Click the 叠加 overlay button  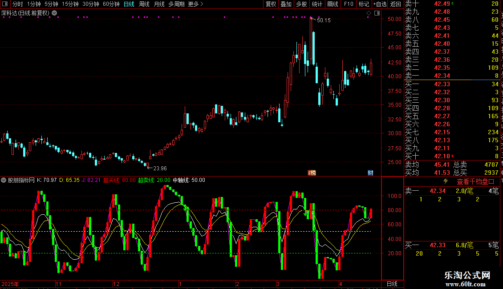point(286,4)
